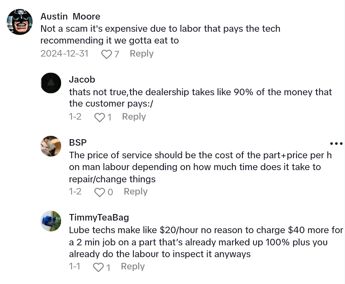Screen dimensions: 345x284
Task: Reply to BSP's comment
Action: (x=135, y=192)
